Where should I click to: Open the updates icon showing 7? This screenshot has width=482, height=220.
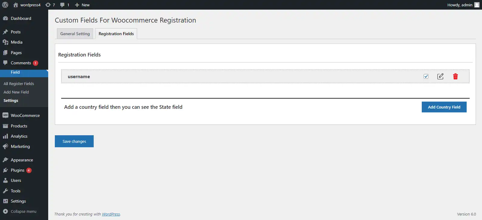[x=50, y=5]
